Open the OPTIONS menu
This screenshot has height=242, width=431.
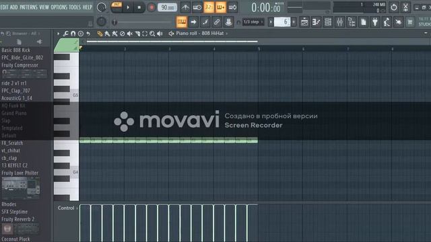pyautogui.click(x=59, y=7)
